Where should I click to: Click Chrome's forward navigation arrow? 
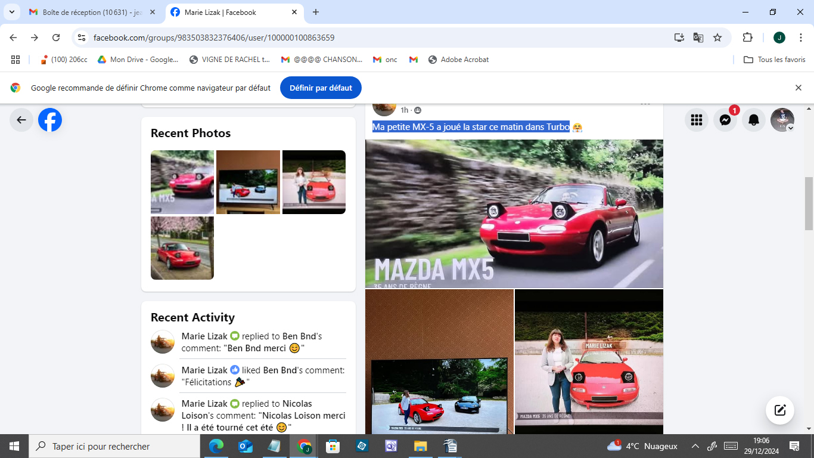pos(35,38)
